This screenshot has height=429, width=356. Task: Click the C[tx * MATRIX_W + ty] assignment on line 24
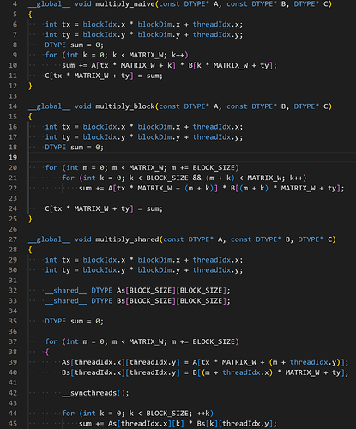[104, 209]
